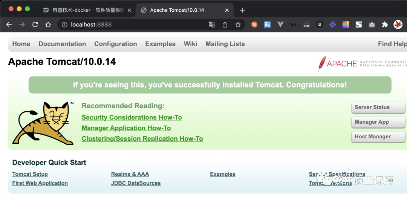
Task: Open Documentation in Tomcat navigation
Action: [x=62, y=44]
